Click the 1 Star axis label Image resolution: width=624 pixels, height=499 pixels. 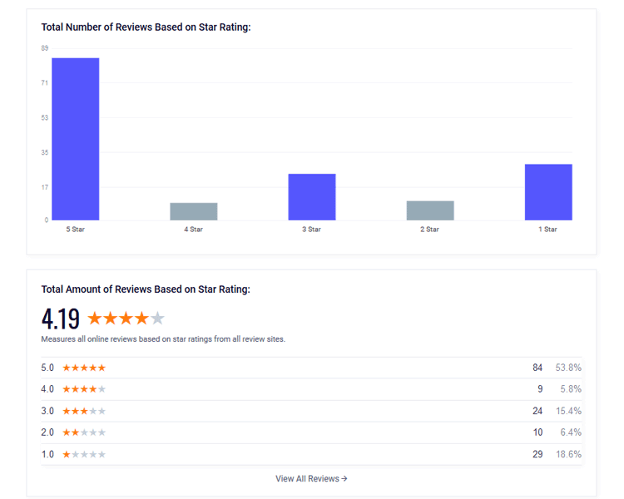548,230
